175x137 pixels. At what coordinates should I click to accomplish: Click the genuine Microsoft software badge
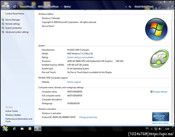161,117
